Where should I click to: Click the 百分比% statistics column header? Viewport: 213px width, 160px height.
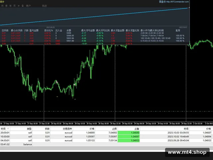point(49,30)
